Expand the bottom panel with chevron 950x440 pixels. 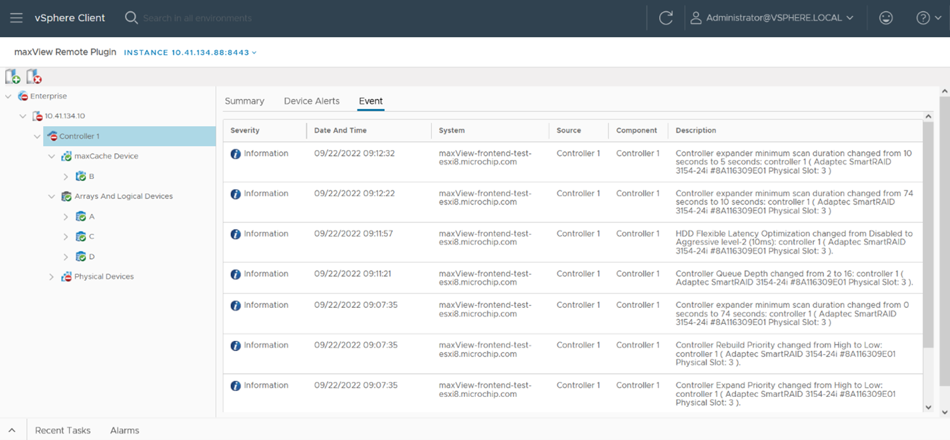point(12,430)
